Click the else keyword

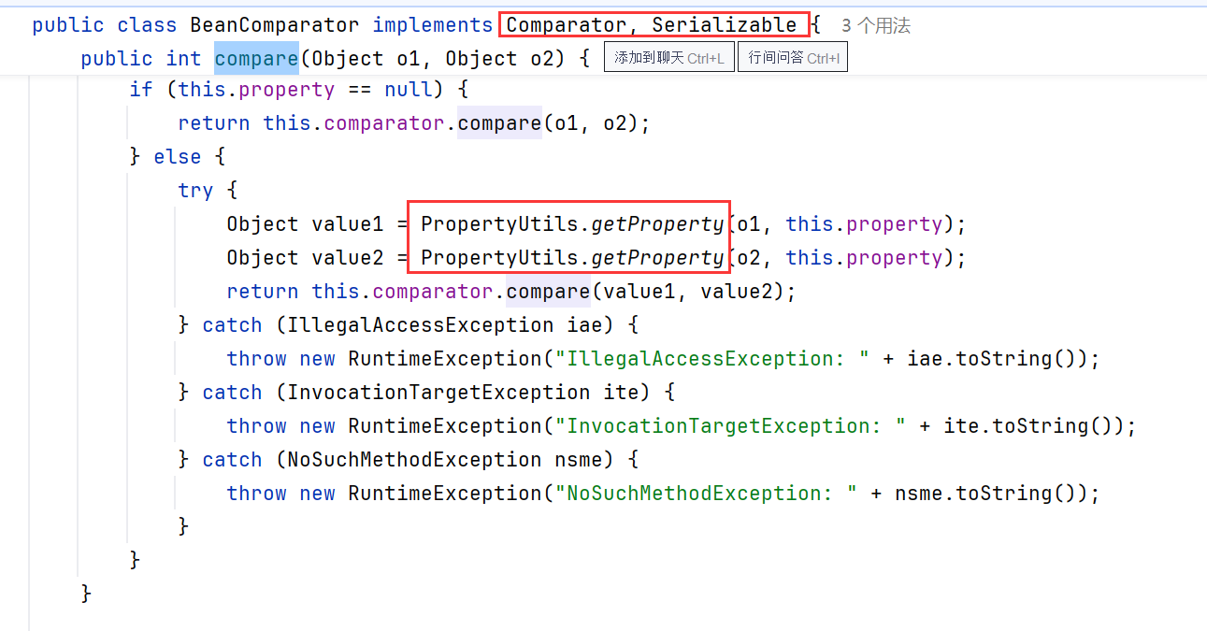(178, 157)
